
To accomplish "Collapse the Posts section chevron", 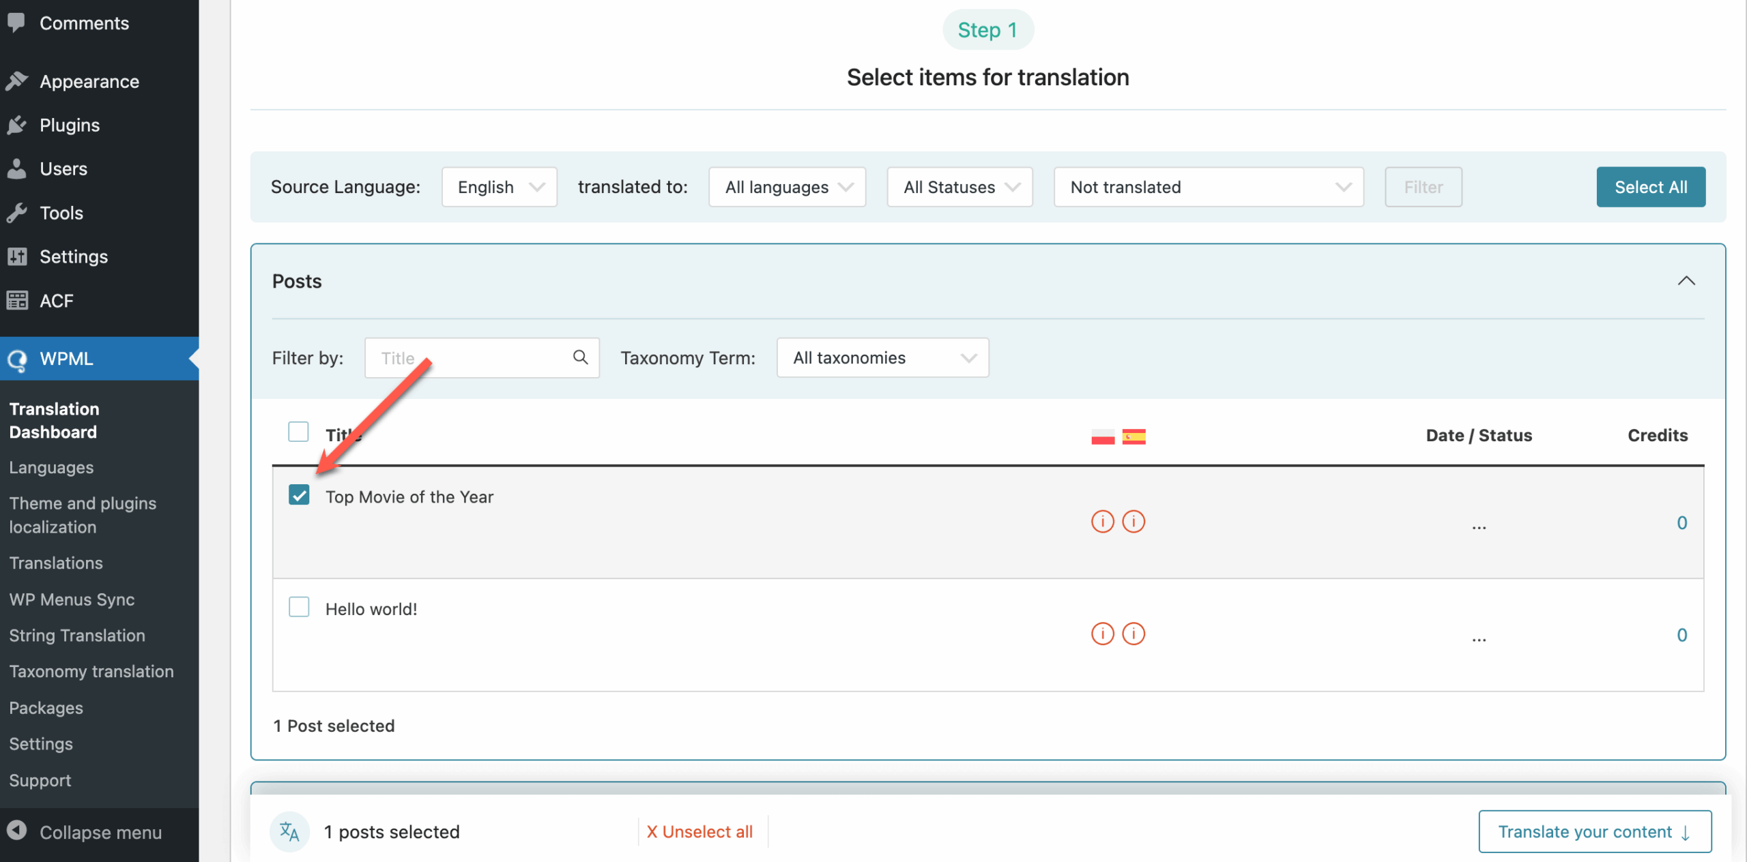I will 1686,281.
